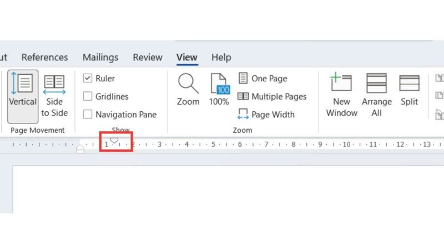The height and width of the screenshot is (249, 444).
Task: Switch to Side to Side view
Action: coord(54,96)
